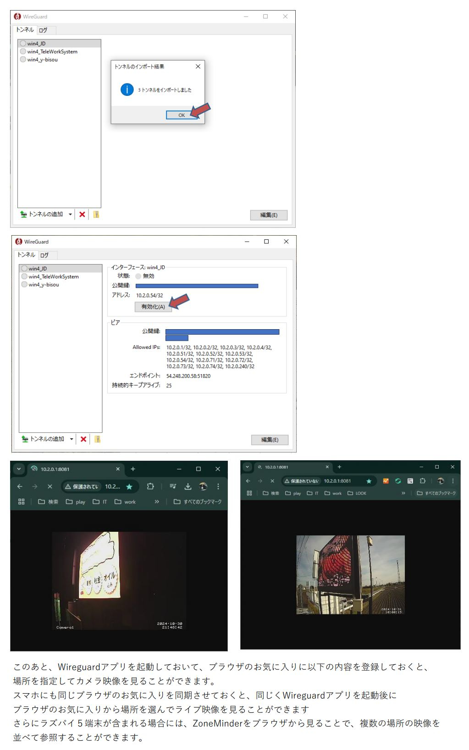Open apps grid icon in left browser bookmarks bar
469x750 pixels.
pyautogui.click(x=21, y=502)
